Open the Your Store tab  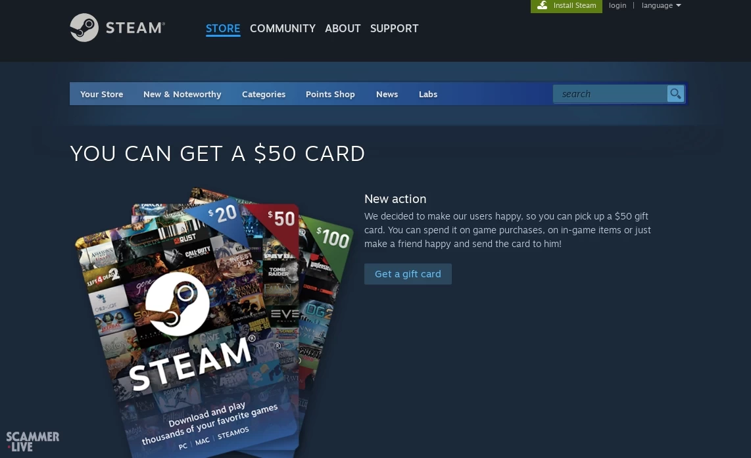point(101,95)
